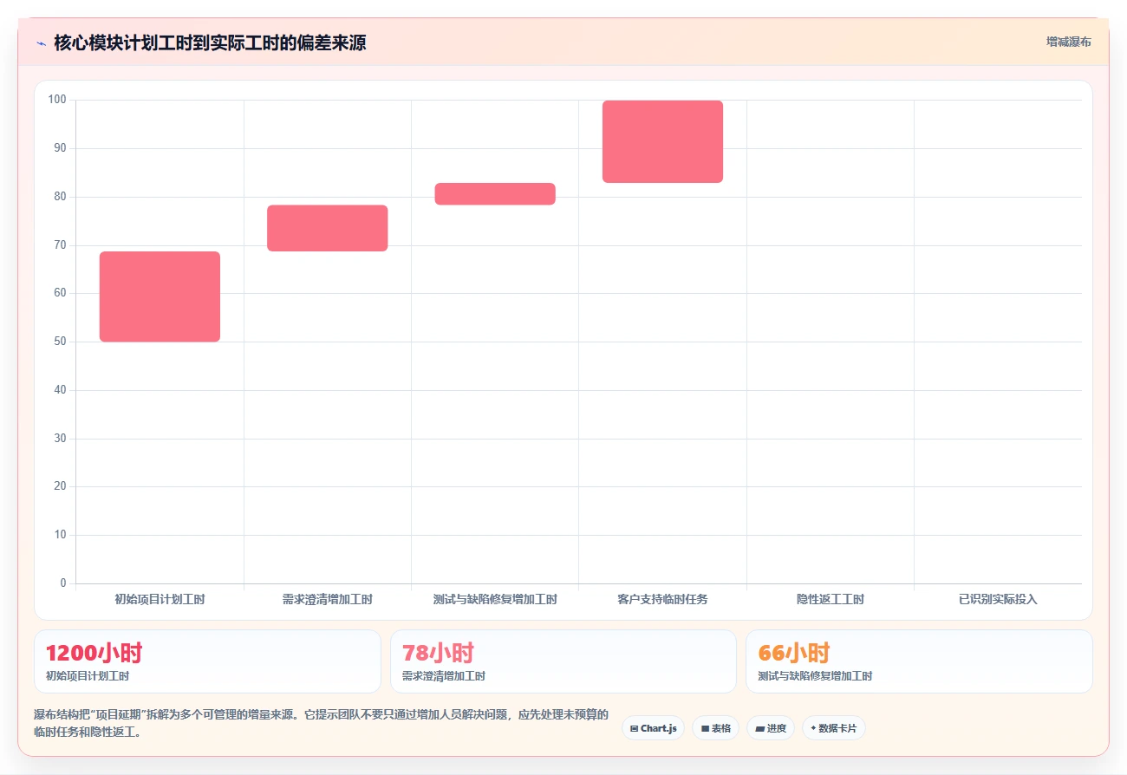1127x775 pixels.
Task: Click the 表格 tag chip
Action: click(x=715, y=728)
